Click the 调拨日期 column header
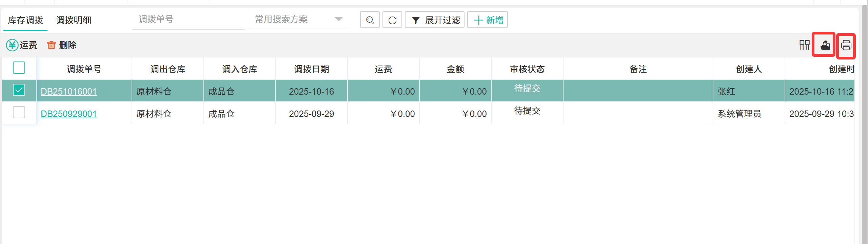 tap(311, 69)
